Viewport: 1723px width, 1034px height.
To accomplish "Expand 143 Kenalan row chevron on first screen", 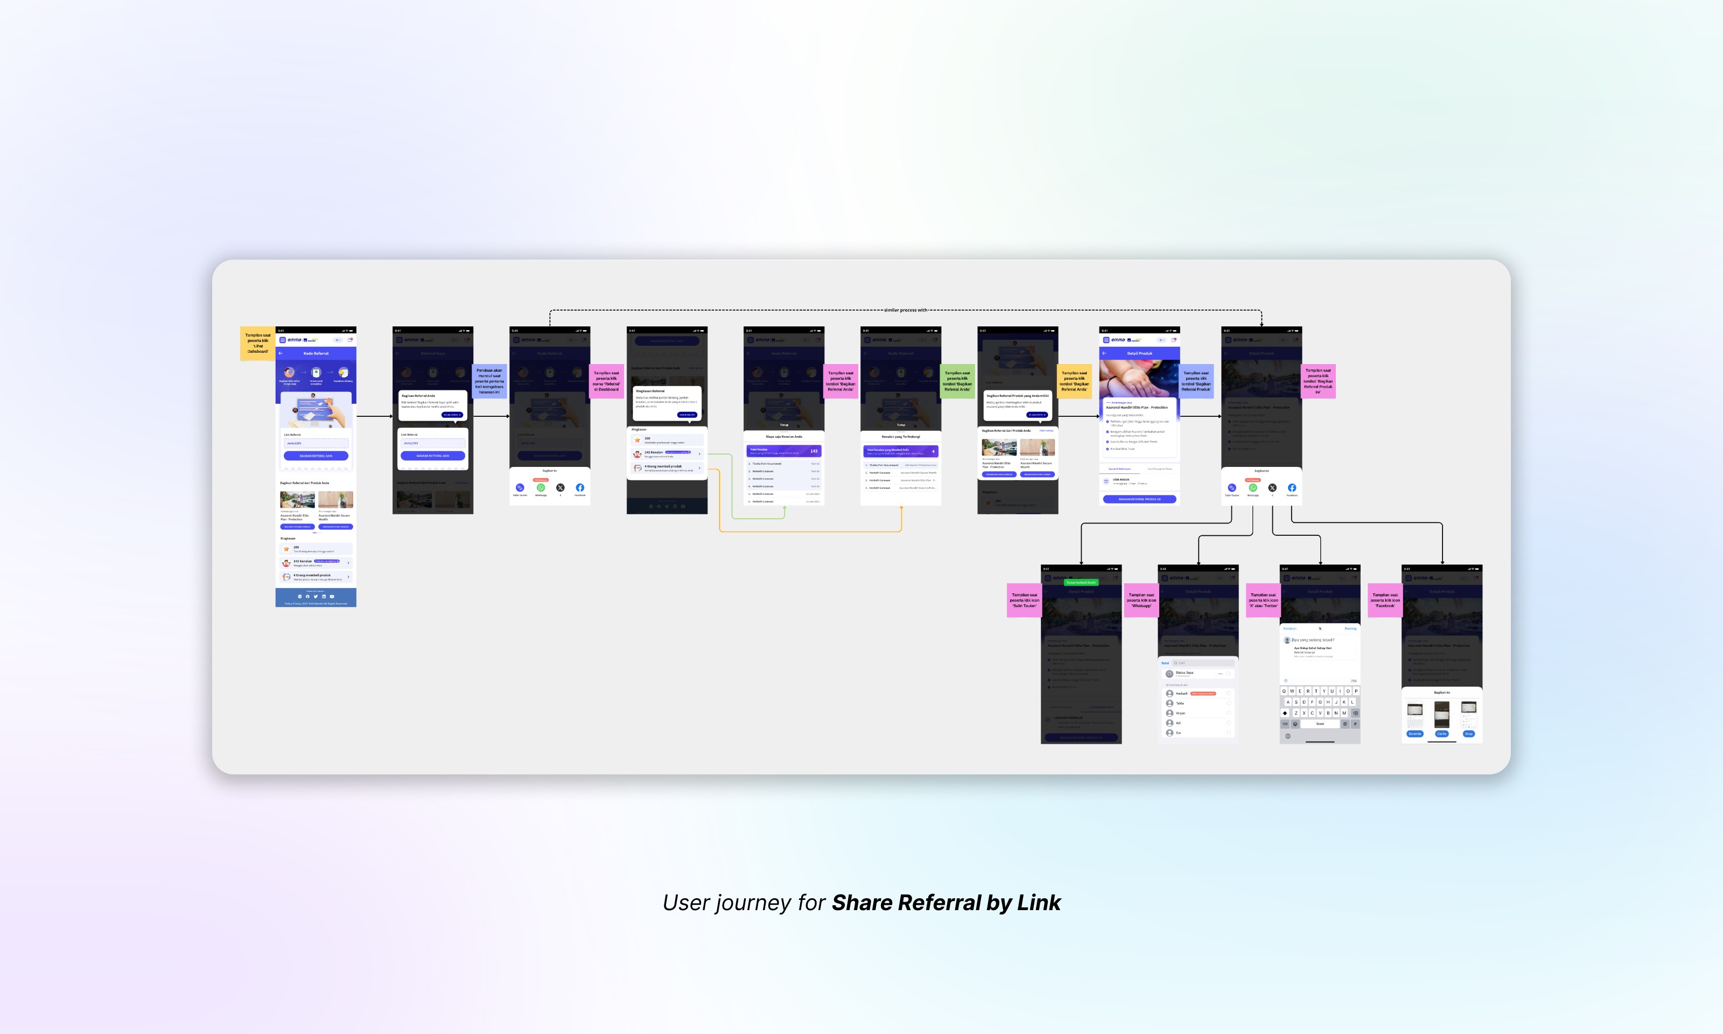I will coord(348,562).
